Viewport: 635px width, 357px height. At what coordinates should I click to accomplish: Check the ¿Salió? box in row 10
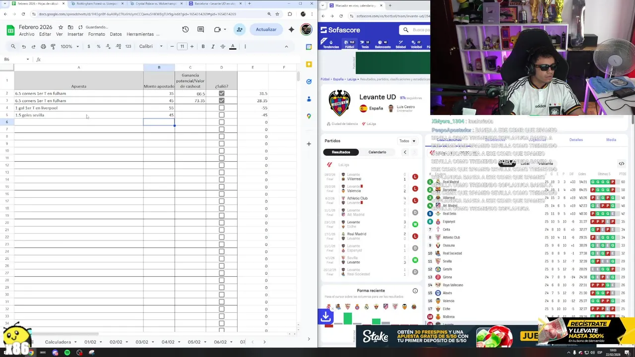(x=221, y=151)
